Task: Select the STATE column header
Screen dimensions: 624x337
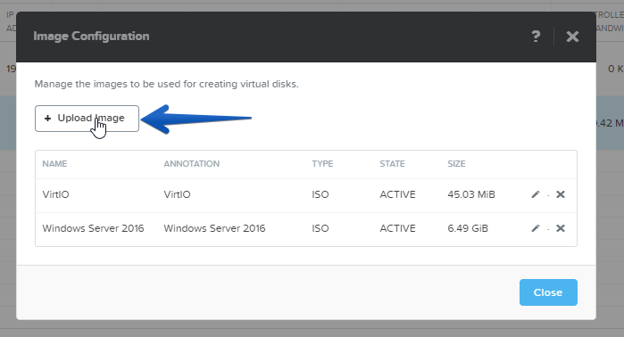Action: pyautogui.click(x=392, y=164)
